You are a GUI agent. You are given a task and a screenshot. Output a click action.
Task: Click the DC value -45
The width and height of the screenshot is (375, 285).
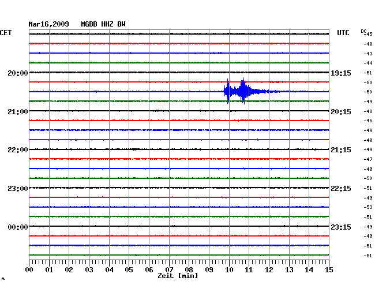pyautogui.click(x=368, y=34)
